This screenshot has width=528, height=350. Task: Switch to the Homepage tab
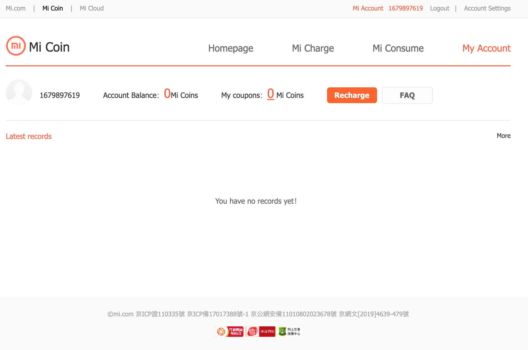click(231, 48)
